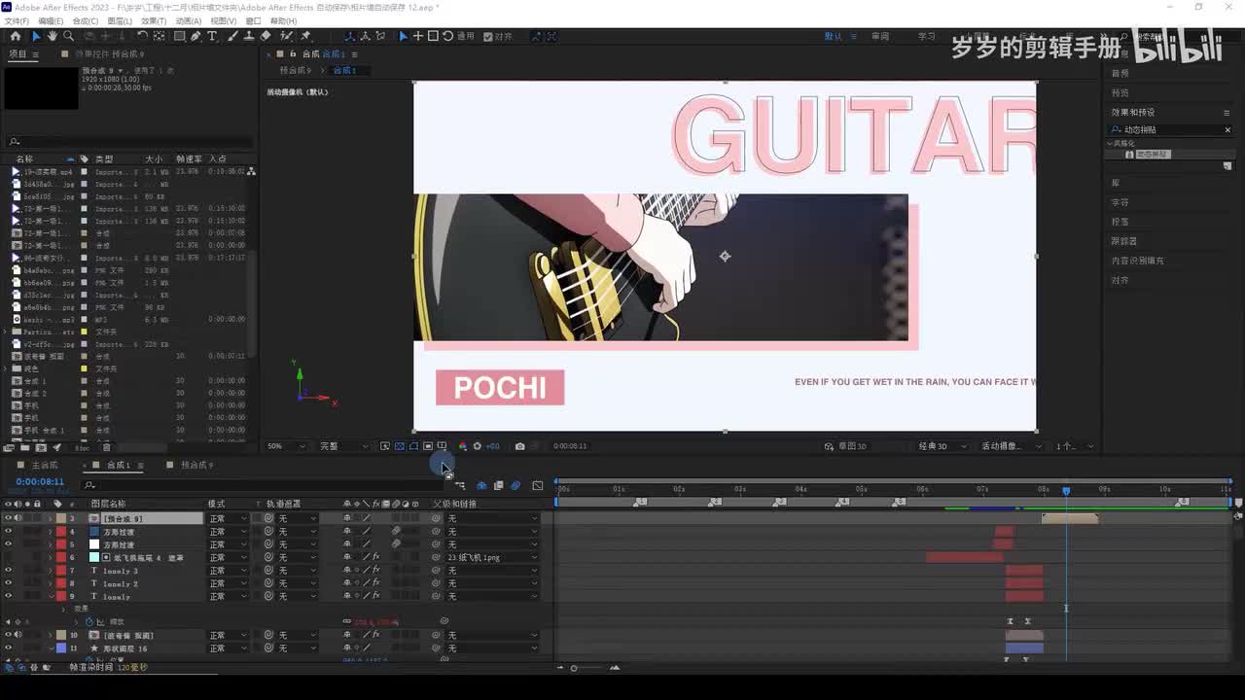This screenshot has height=700, width=1245.
Task: Hide the lonely 2 text layer
Action: tap(9, 583)
